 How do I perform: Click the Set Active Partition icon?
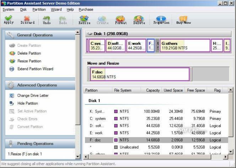click(12, 111)
